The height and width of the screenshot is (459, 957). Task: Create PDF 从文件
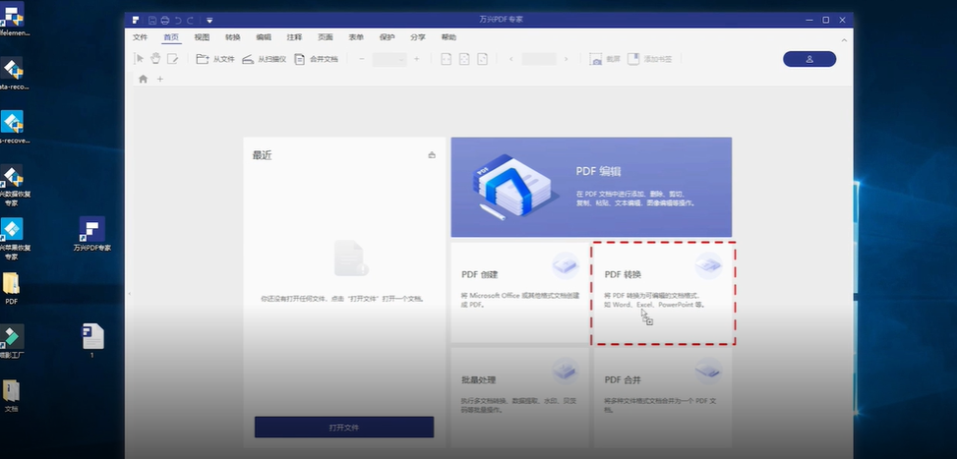(x=214, y=59)
